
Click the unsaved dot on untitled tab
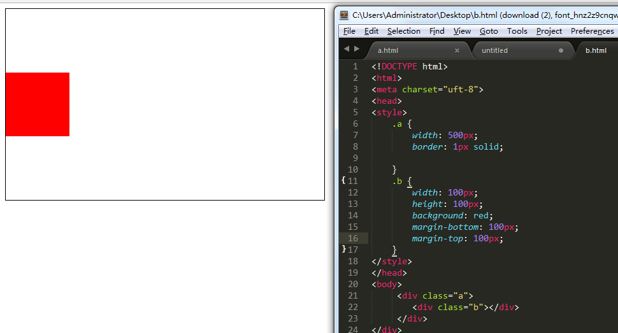pyautogui.click(x=561, y=50)
